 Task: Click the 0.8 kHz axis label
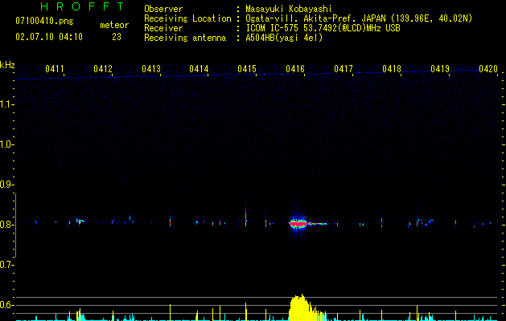pos(7,225)
